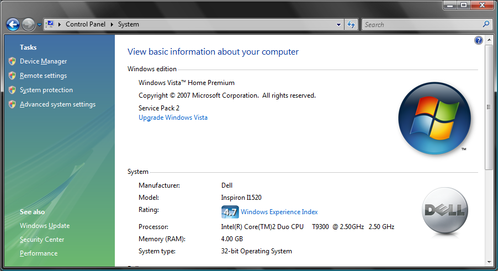Click the Back navigation arrow button
Viewport: 498px width, 271px height.
pyautogui.click(x=13, y=24)
